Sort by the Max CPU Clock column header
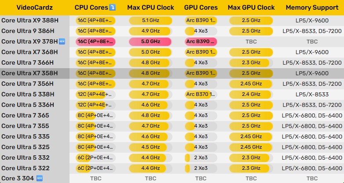This screenshot has height=183, width=344. point(150,7)
